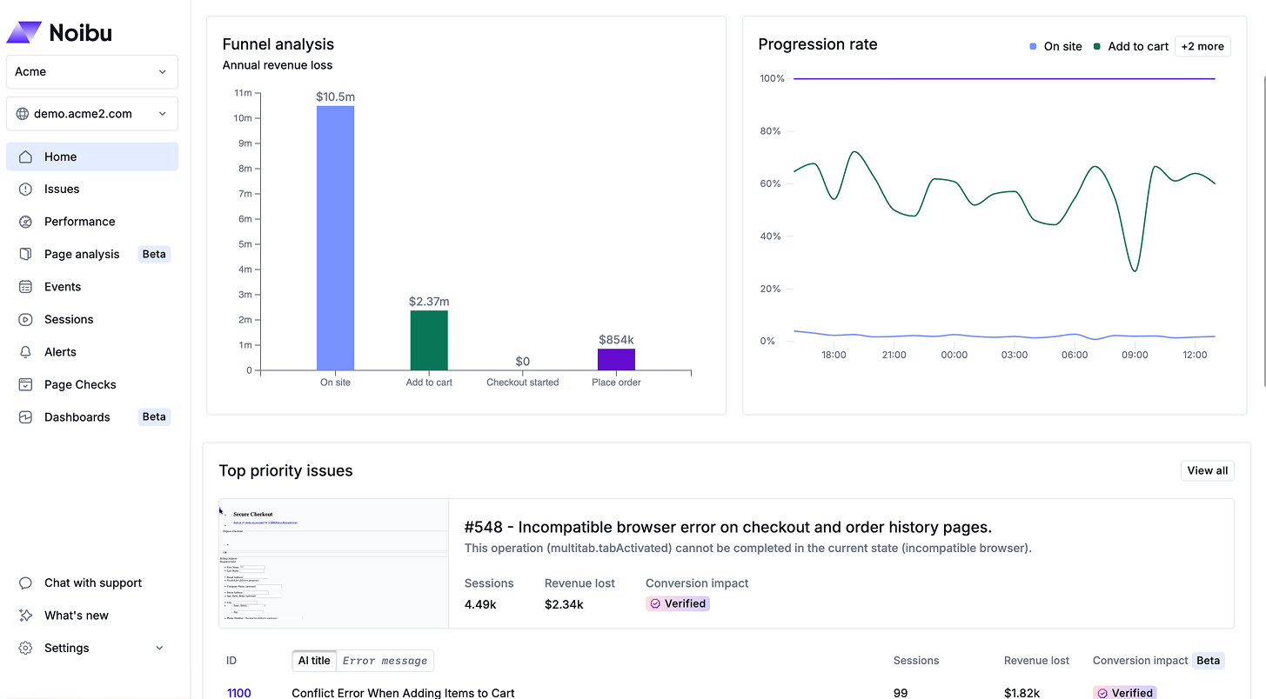The height and width of the screenshot is (699, 1266).
Task: Toggle the On site legend series
Action: tap(1055, 47)
